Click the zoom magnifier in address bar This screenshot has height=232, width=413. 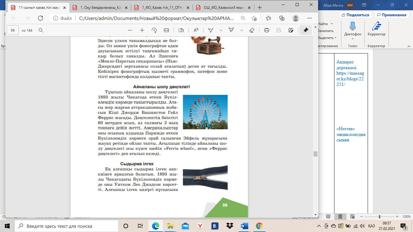[243, 18]
